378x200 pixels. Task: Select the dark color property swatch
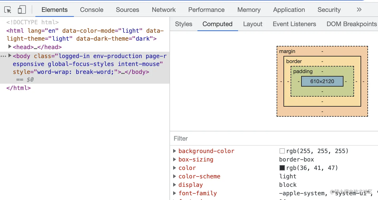(x=282, y=168)
